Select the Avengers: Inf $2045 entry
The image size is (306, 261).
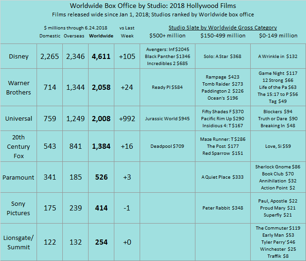pyautogui.click(x=167, y=49)
